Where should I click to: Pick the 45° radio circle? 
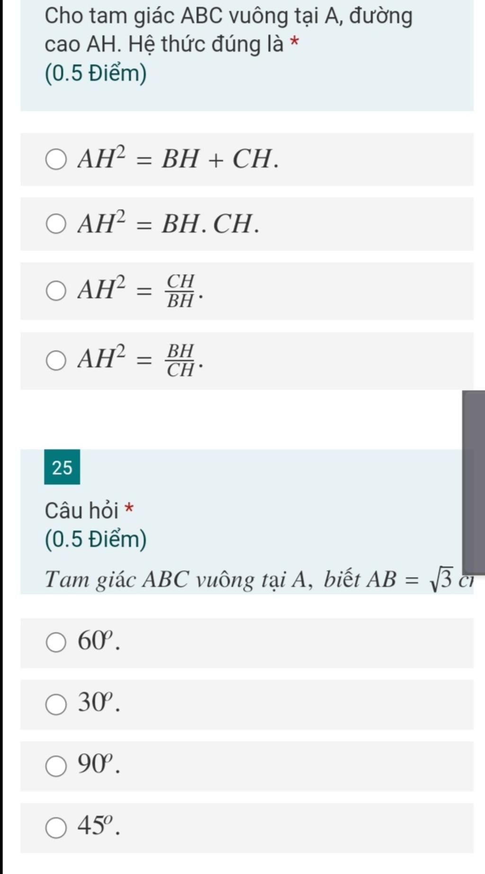pyautogui.click(x=56, y=828)
